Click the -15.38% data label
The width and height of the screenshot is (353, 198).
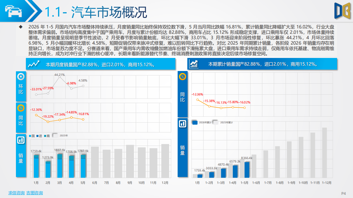coord(209,101)
